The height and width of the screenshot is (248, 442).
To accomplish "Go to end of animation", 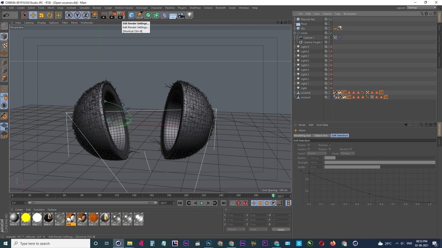I will [223, 203].
